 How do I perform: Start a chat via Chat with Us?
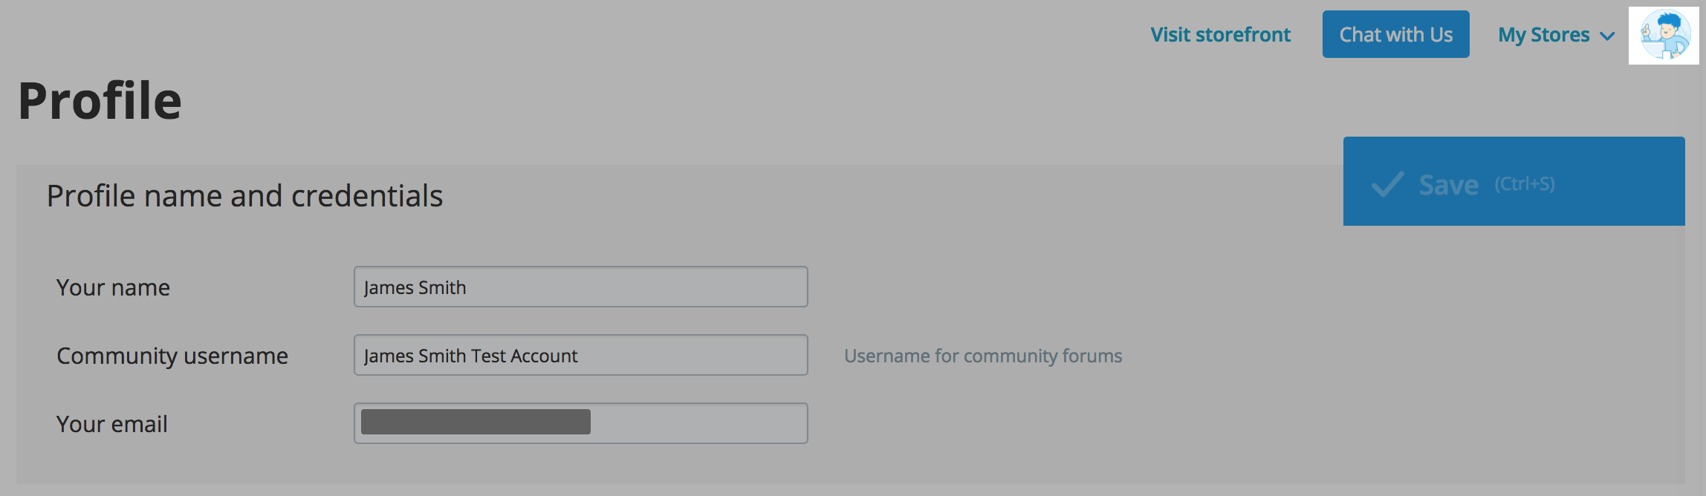click(1395, 34)
